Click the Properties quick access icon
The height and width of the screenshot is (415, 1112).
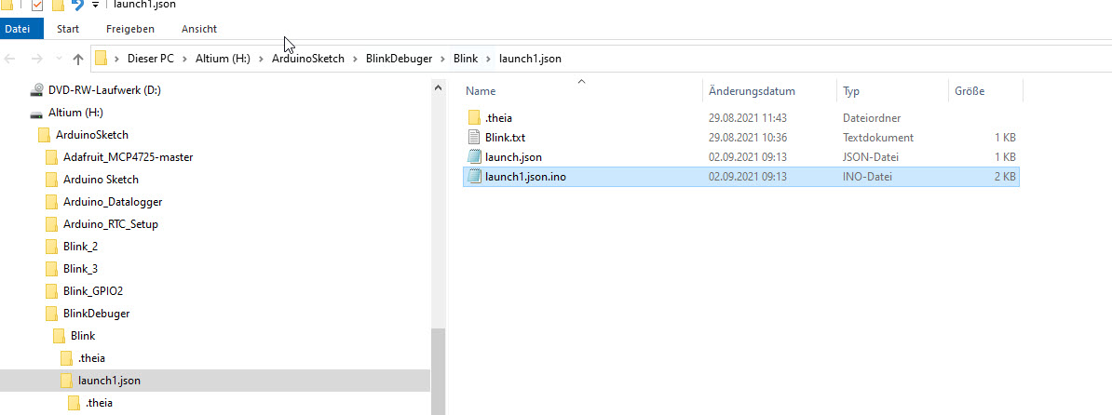38,5
